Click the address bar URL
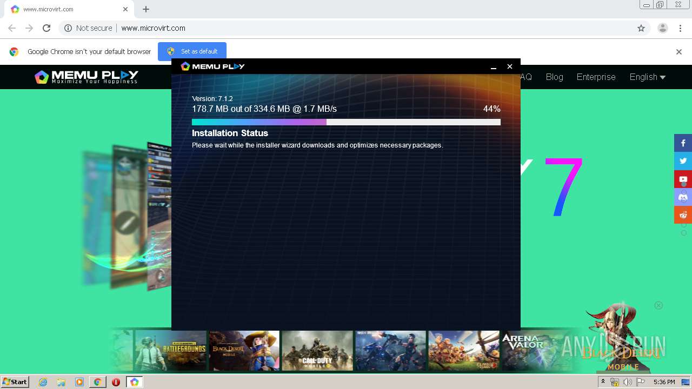Viewport: 692px width, 389px height. 153,28
